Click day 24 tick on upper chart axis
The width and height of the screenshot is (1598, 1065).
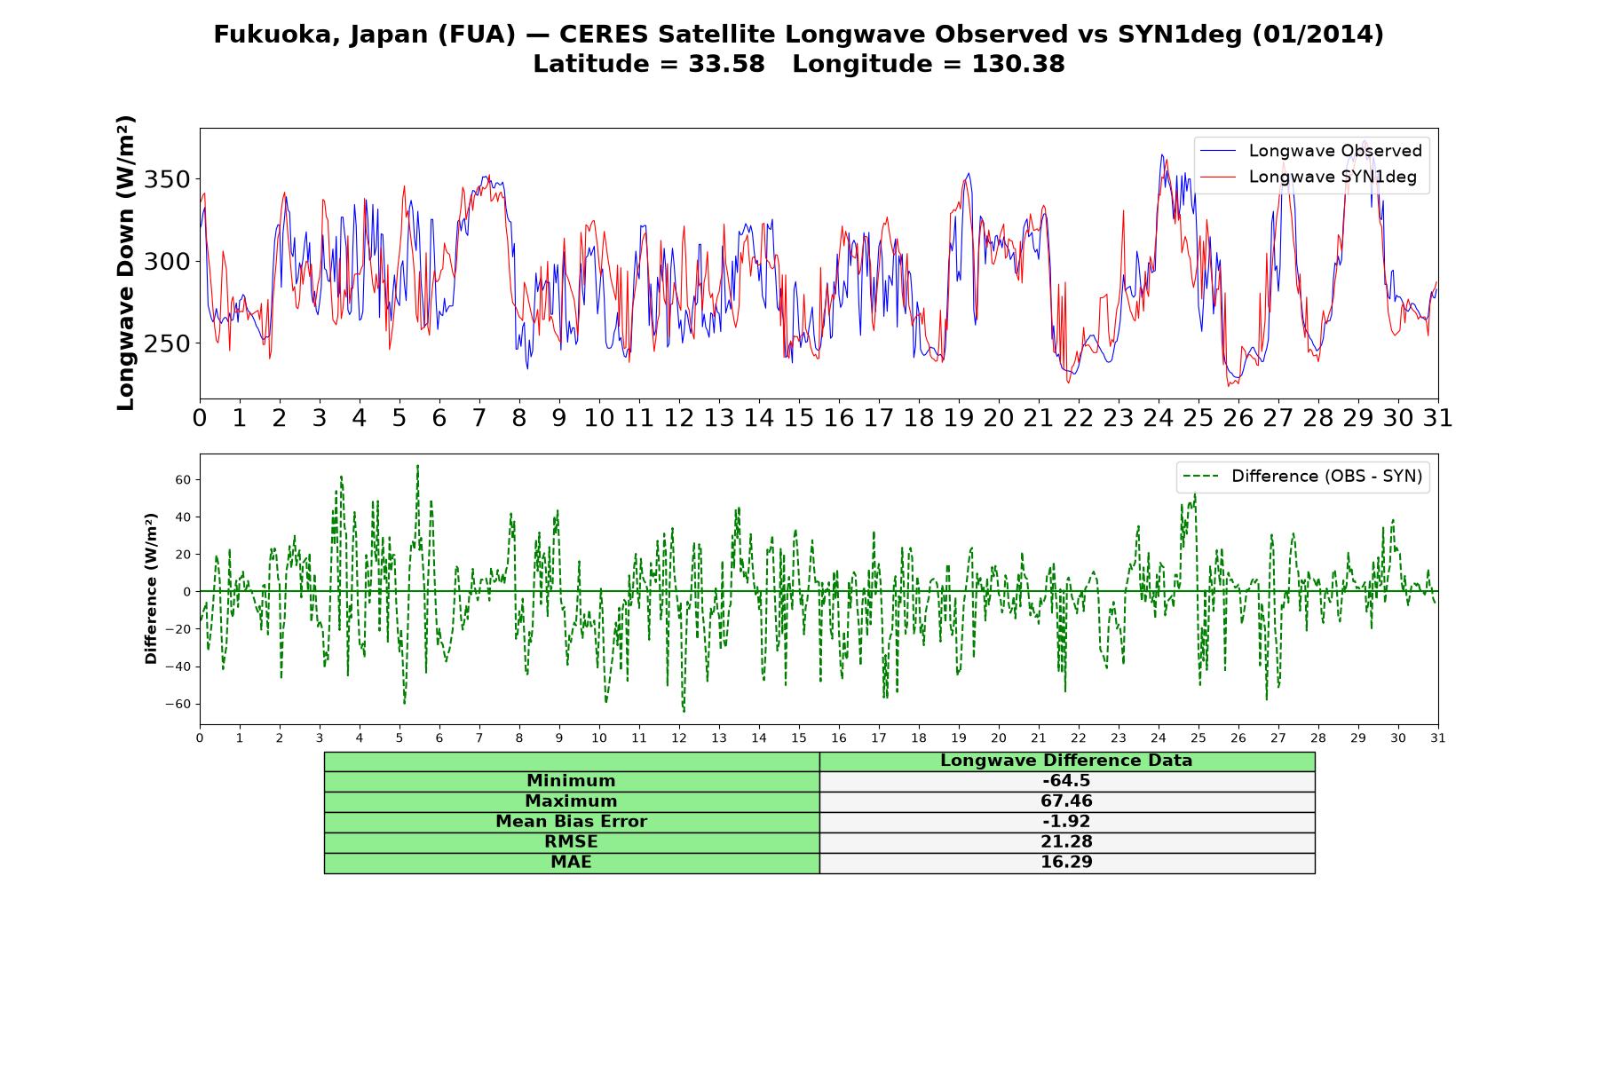pyautogui.click(x=1158, y=418)
